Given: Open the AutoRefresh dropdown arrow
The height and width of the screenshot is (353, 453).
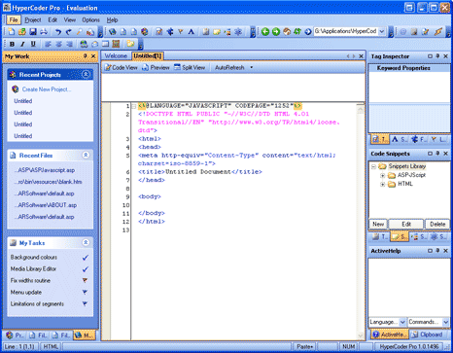Looking at the screenshot, I should point(252,68).
